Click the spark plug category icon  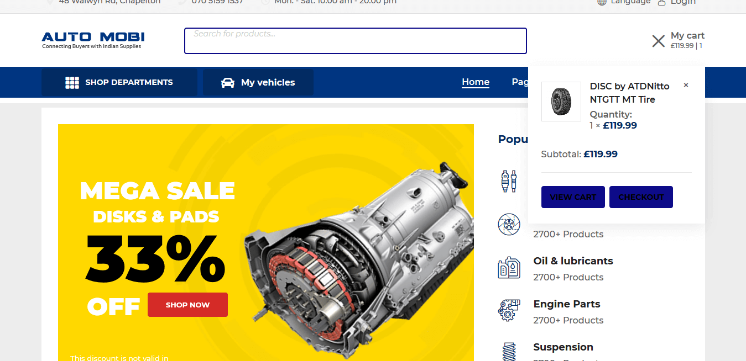[508, 181]
